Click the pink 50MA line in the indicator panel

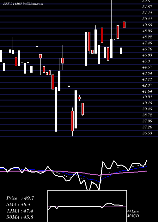(x=73, y=172)
